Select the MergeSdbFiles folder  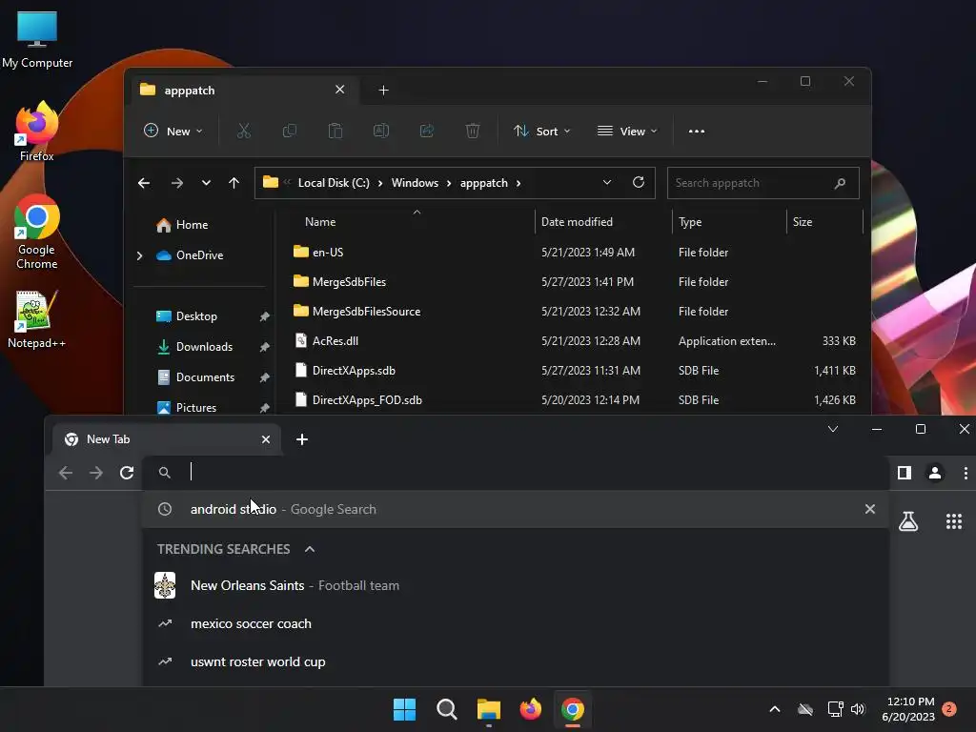(349, 282)
